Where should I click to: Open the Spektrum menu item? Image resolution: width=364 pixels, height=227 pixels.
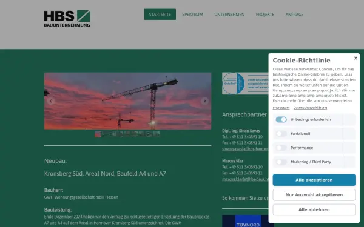pyautogui.click(x=192, y=15)
